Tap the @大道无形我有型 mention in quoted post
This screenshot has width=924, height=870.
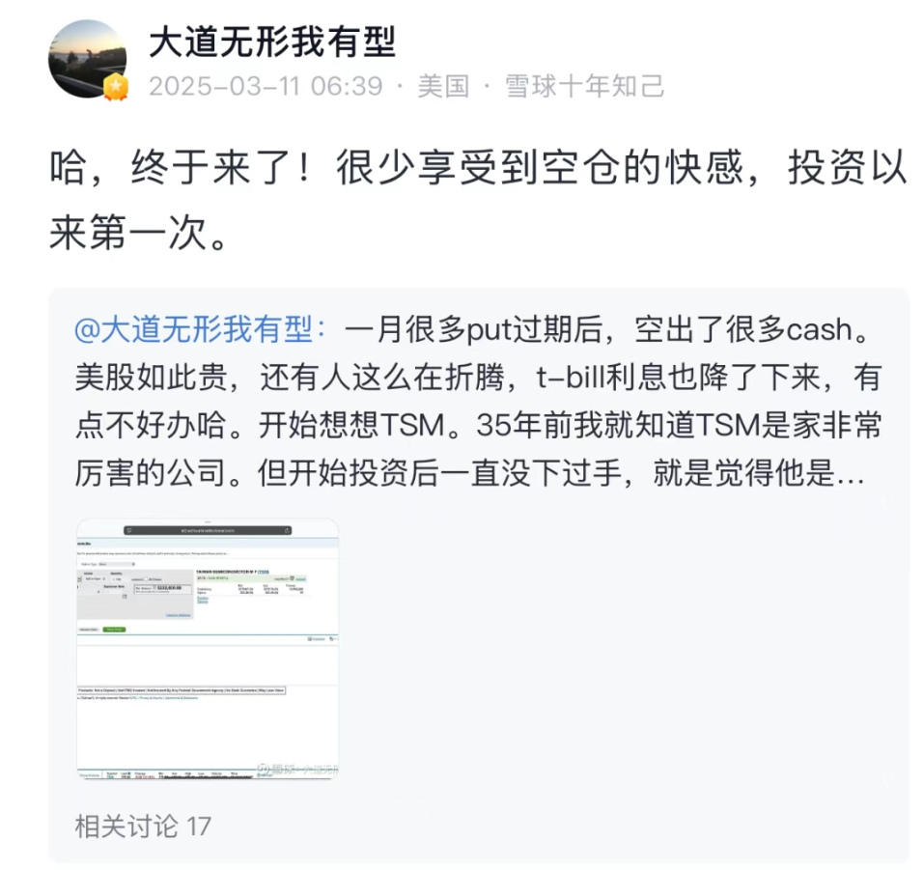coord(200,329)
